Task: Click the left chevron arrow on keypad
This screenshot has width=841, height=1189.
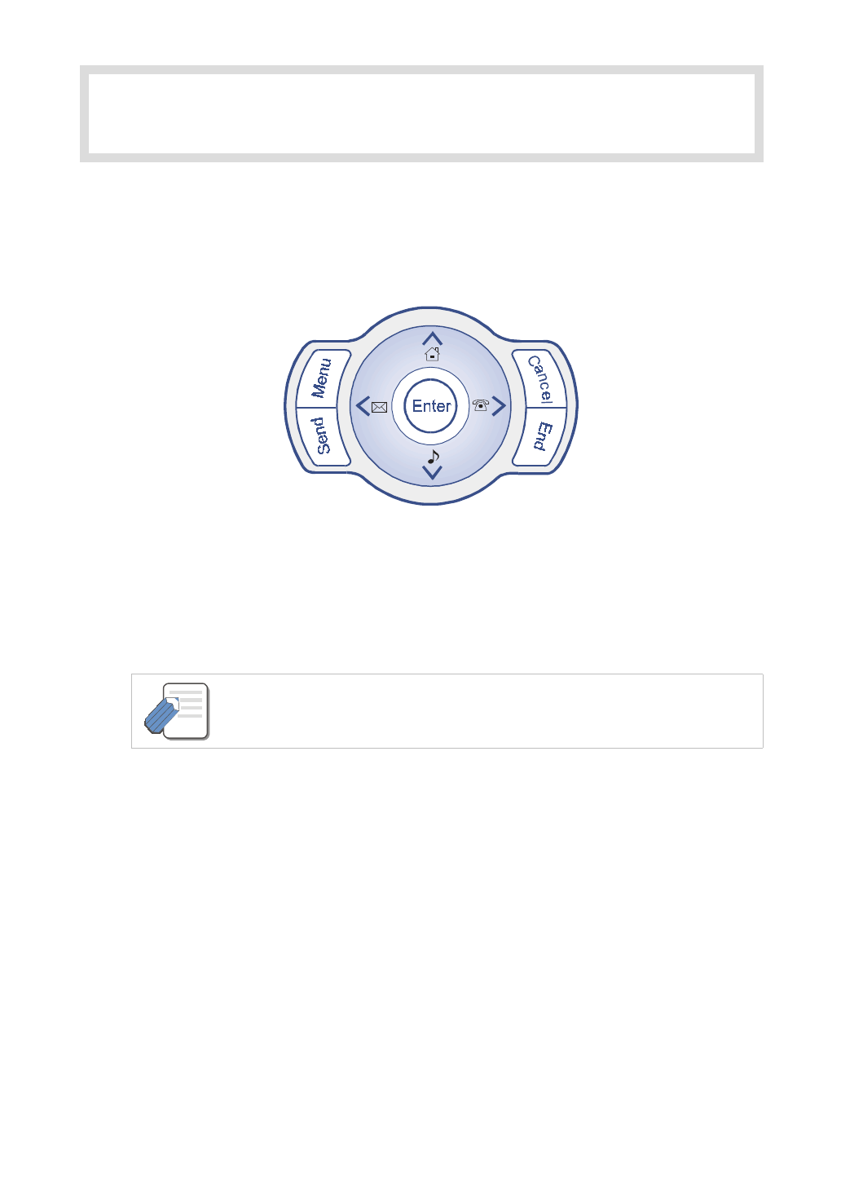Action: 363,406
